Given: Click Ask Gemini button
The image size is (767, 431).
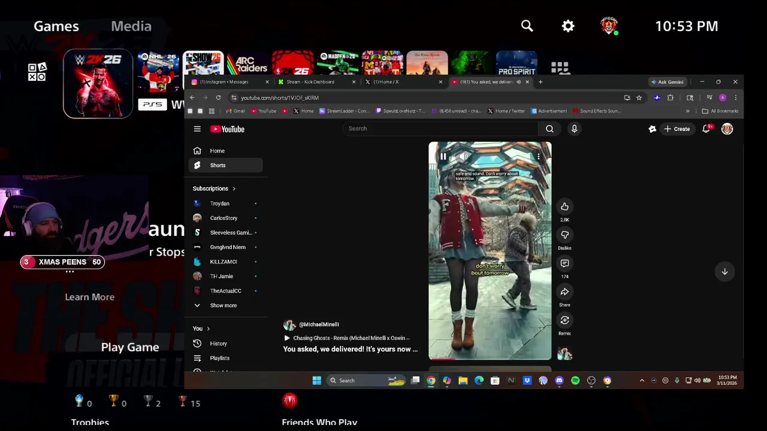Looking at the screenshot, I should tap(668, 82).
